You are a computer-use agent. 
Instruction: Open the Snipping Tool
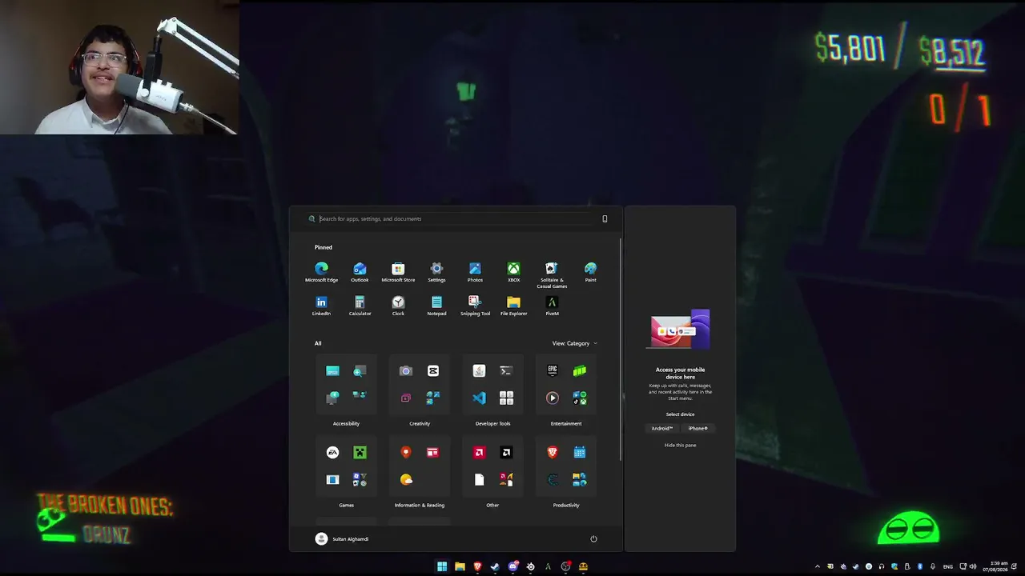(x=475, y=306)
